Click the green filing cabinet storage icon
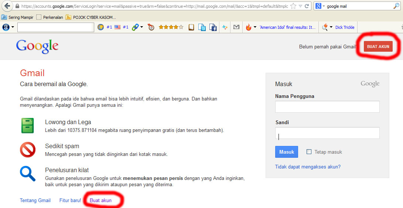Image resolution: width=403 pixels, height=208 pixels. pyautogui.click(x=27, y=126)
